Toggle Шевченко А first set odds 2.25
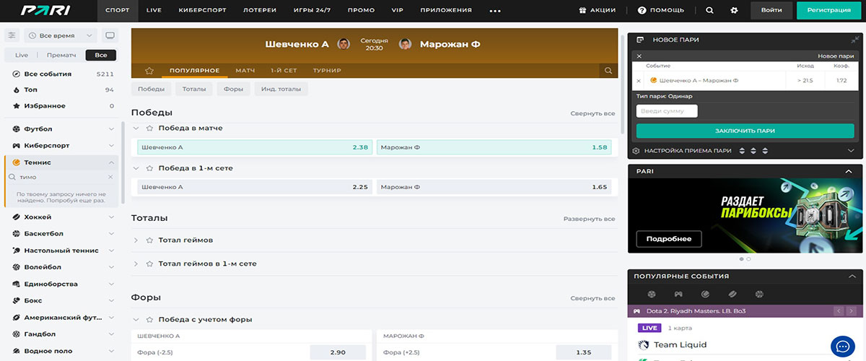866x361 pixels. pyautogui.click(x=255, y=187)
